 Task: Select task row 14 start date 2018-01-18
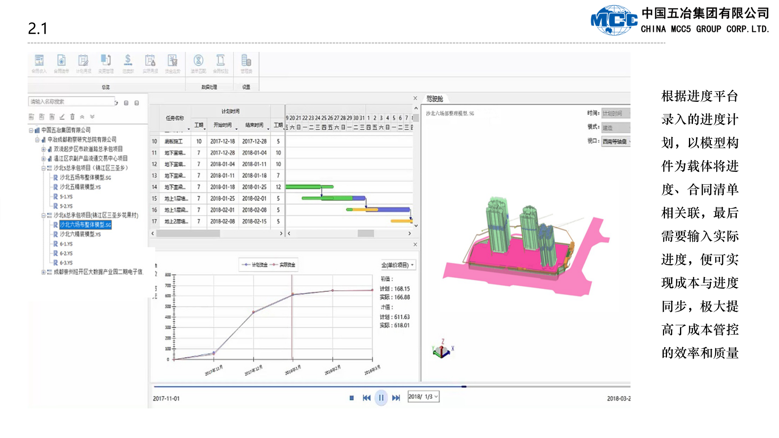pos(222,187)
